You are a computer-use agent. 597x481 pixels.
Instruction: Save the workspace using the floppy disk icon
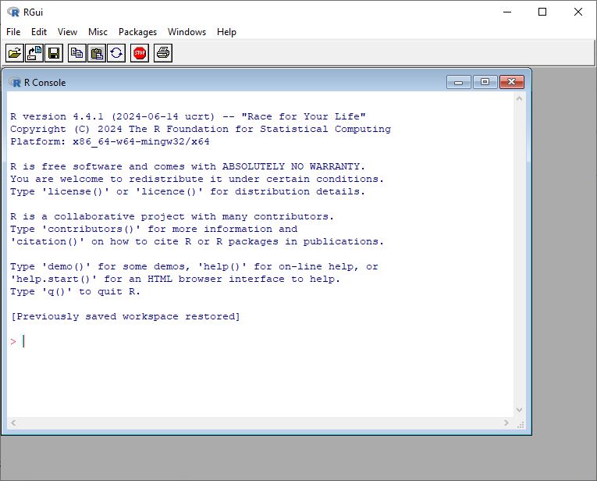point(54,53)
